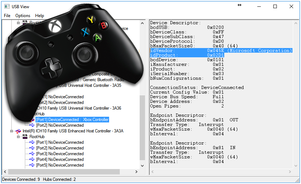Click USB icon for Port3 NoDeviceConnected
The image size is (301, 184).
(x=32, y=154)
